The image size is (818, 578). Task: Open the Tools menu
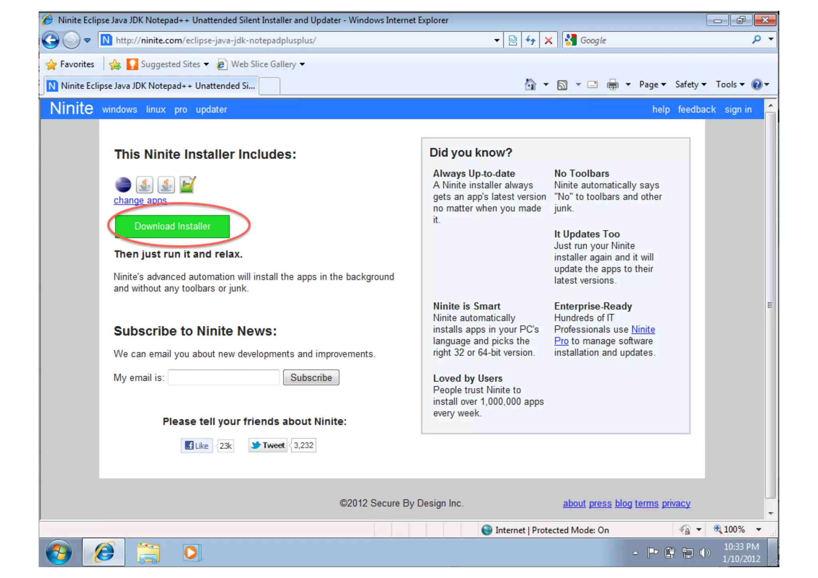[730, 85]
